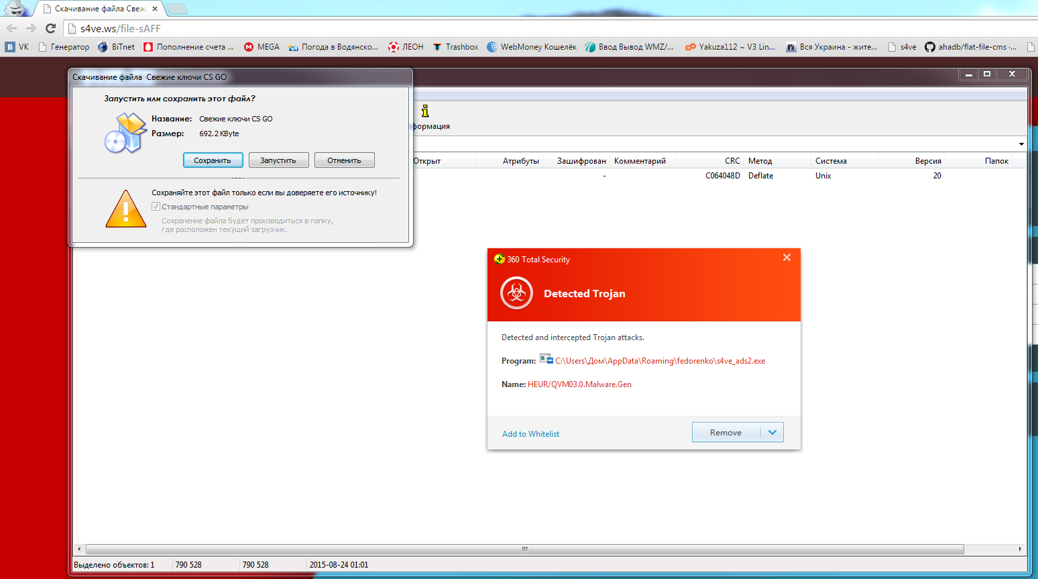Click 'Выделено объектов: 1' in status bar
Screen dimensions: 1038x579
click(114, 565)
